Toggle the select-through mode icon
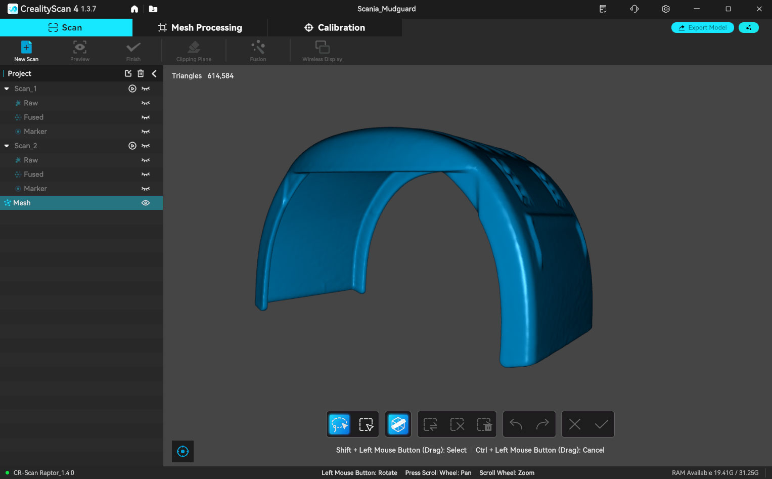This screenshot has height=479, width=772. pyautogui.click(x=398, y=424)
